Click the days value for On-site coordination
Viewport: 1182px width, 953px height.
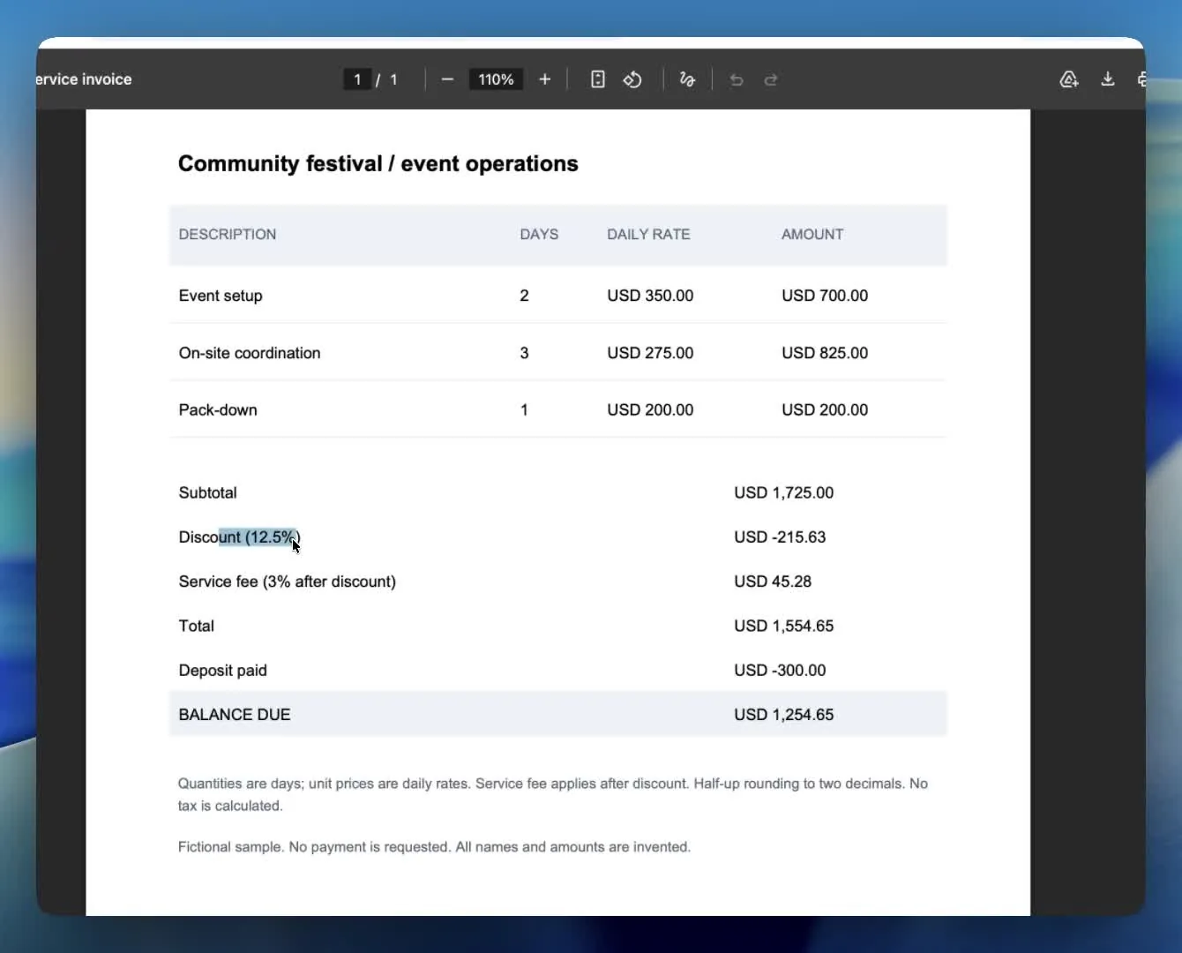click(524, 353)
